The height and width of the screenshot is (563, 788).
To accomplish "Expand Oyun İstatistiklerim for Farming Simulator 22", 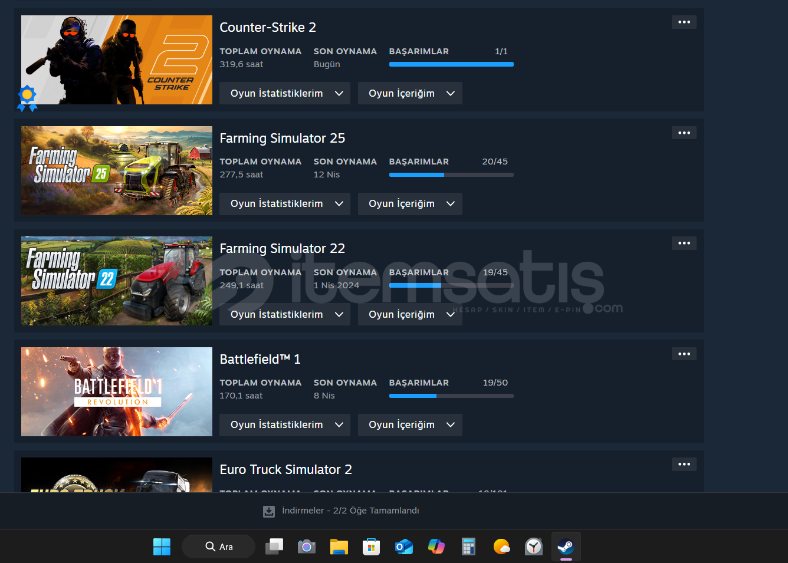I will coord(285,314).
